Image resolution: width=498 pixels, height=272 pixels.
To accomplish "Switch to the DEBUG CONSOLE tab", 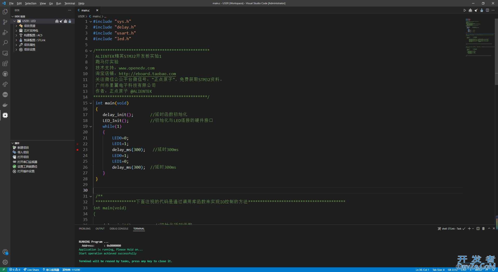I will [119, 229].
